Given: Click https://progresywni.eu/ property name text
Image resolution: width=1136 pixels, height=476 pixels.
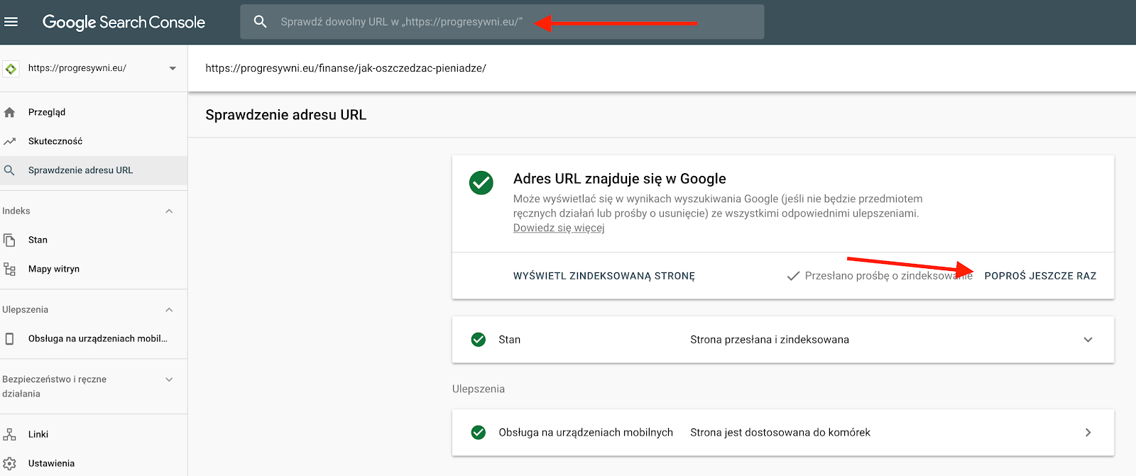Looking at the screenshot, I should pos(77,68).
